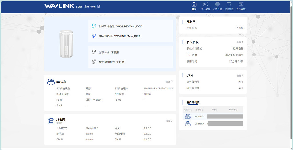Screen dimensions: 293x150
Task: Click the guest network 访客网络 icon
Action: [x=94, y=52]
